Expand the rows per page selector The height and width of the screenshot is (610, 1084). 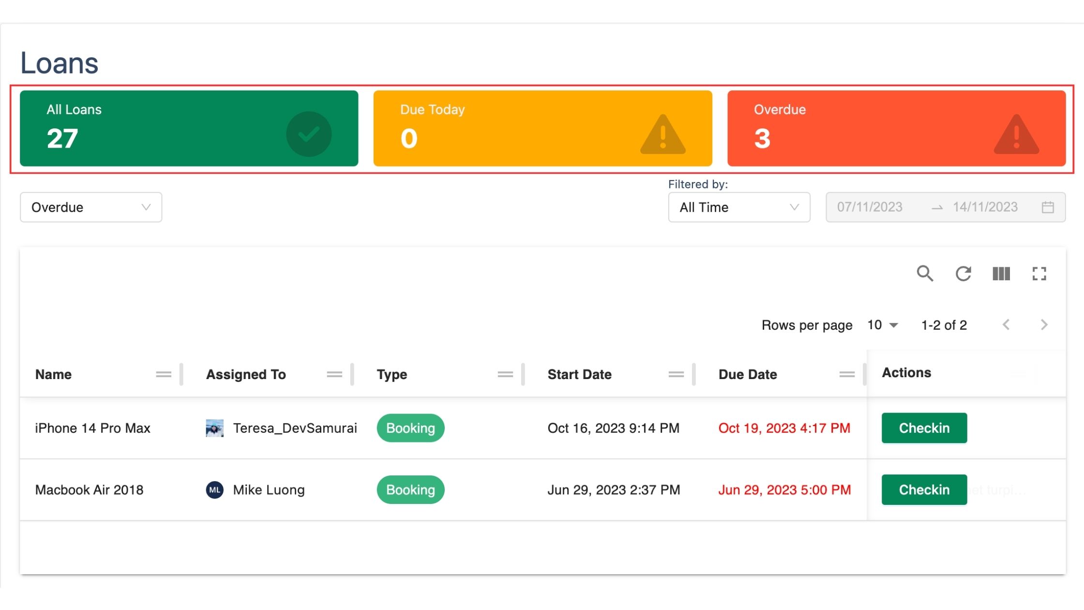click(883, 325)
